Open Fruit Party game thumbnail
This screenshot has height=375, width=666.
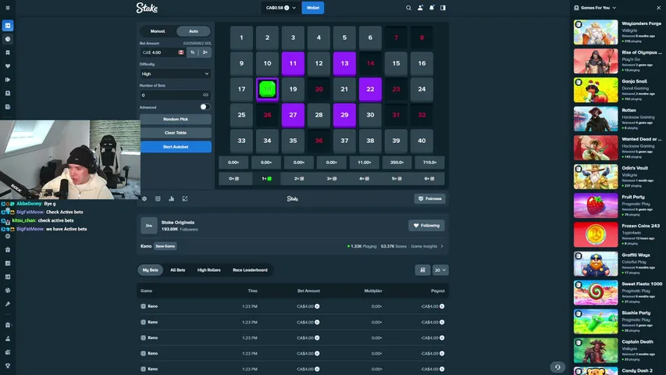pyautogui.click(x=596, y=205)
